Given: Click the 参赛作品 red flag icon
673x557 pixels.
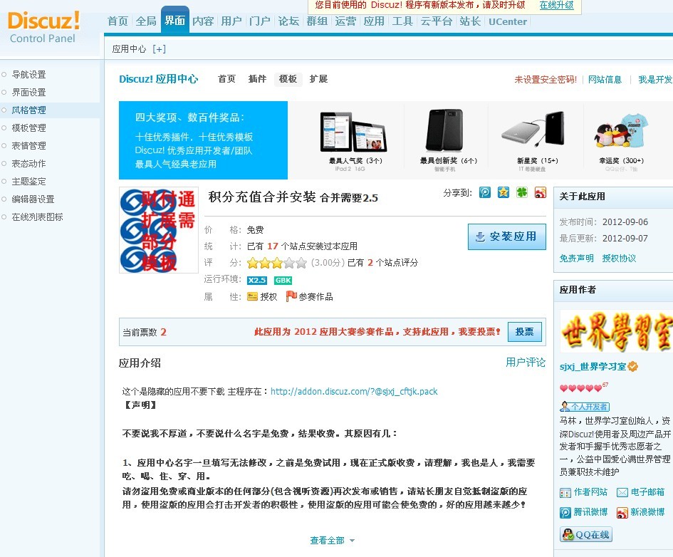Looking at the screenshot, I should point(291,296).
